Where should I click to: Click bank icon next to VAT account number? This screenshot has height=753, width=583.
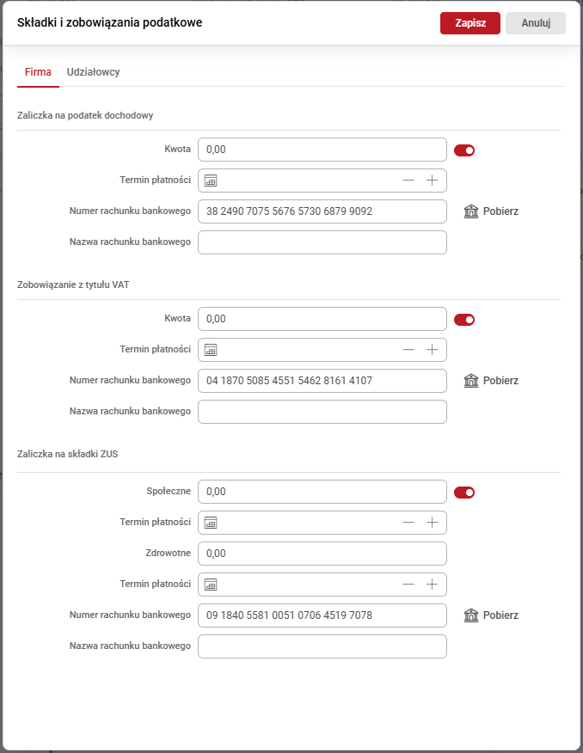[x=470, y=381]
